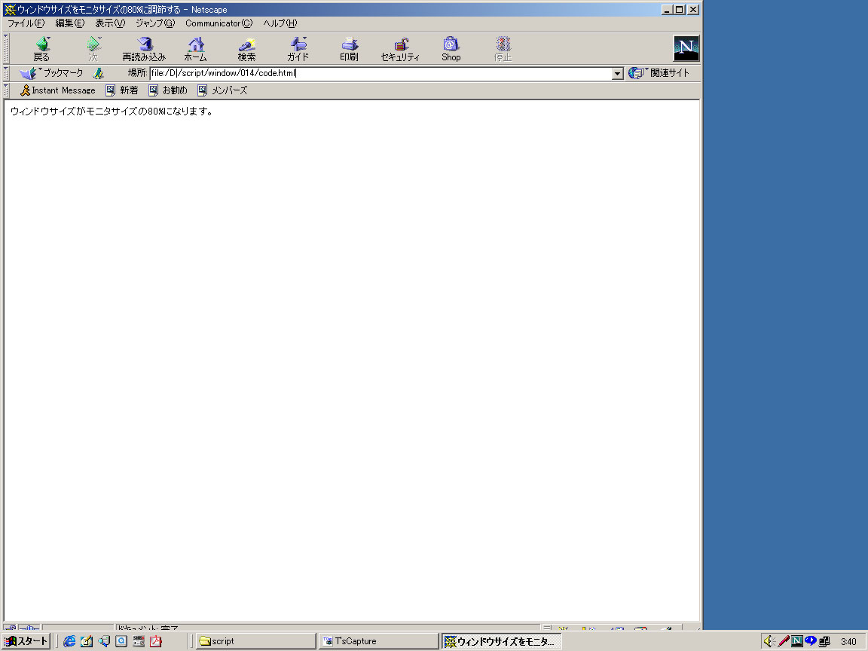Expand the location history dropdown arrow
This screenshot has width=868, height=651.
tap(618, 74)
